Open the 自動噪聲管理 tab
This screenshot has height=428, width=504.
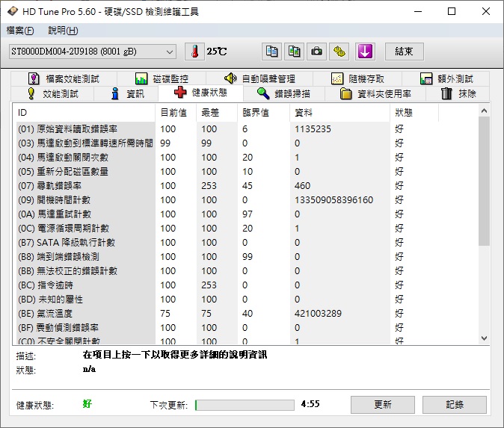pyautogui.click(x=259, y=78)
